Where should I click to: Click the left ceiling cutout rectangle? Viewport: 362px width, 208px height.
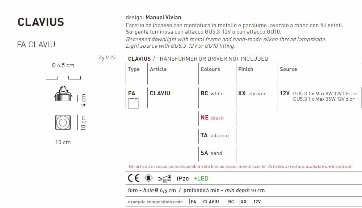click(52, 77)
